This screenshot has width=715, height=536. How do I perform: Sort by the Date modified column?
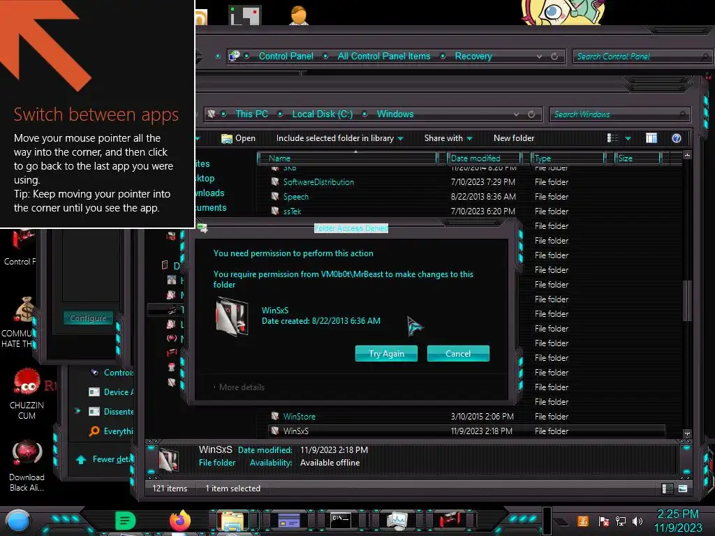(x=483, y=158)
